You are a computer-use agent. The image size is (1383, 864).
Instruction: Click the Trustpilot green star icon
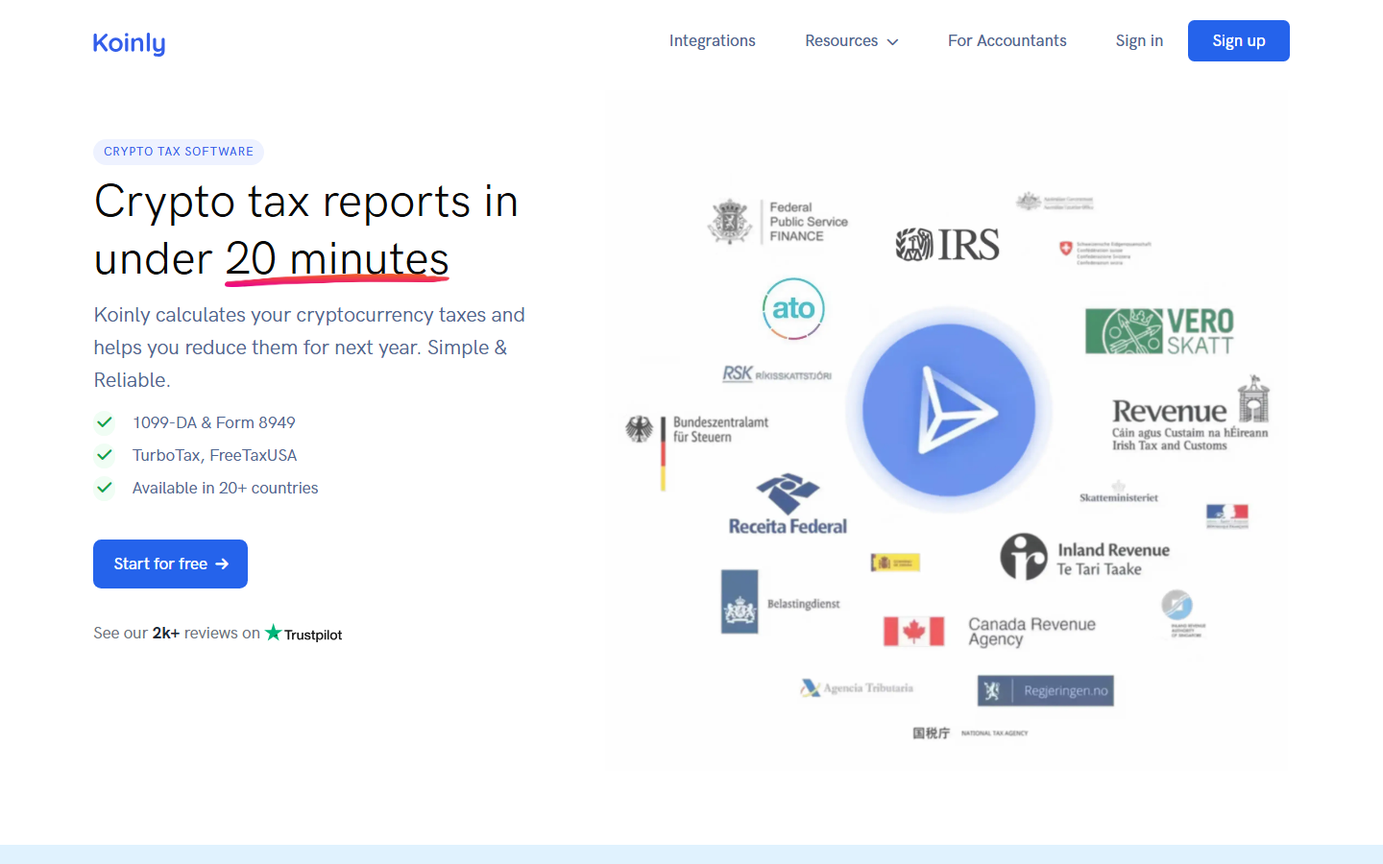(x=274, y=632)
